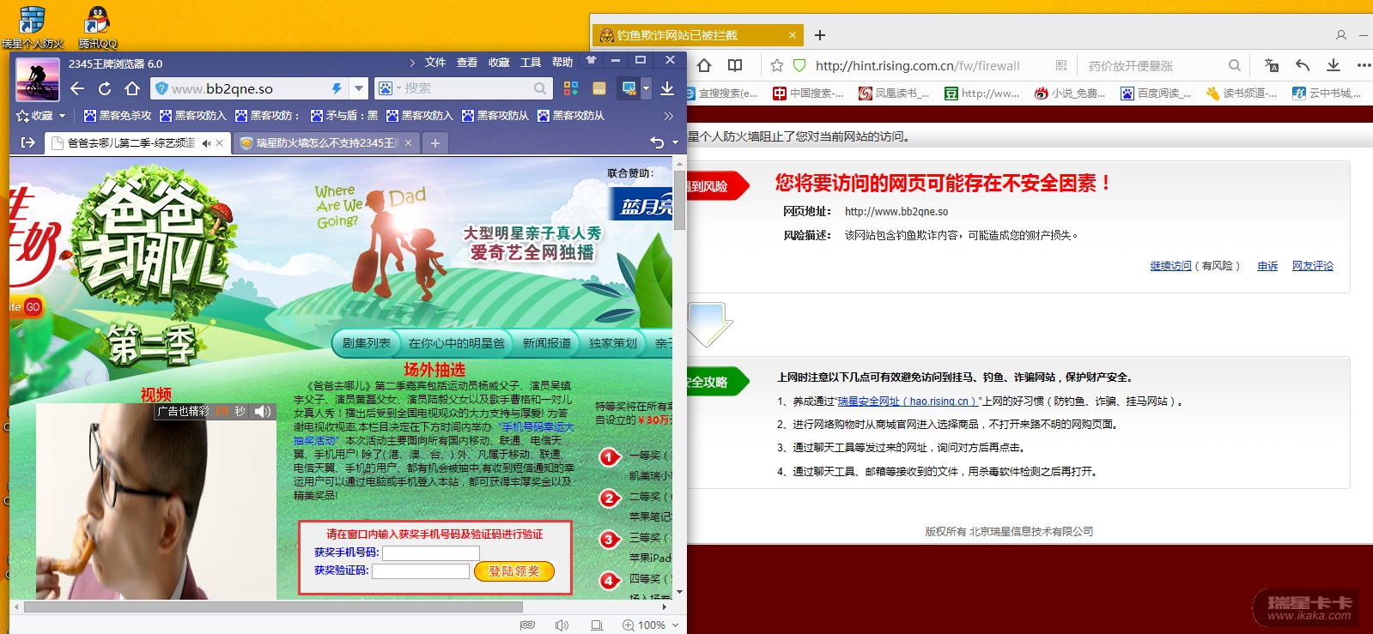Go back in 2345 browser
Screen dimensions: 1373x634
(x=77, y=88)
